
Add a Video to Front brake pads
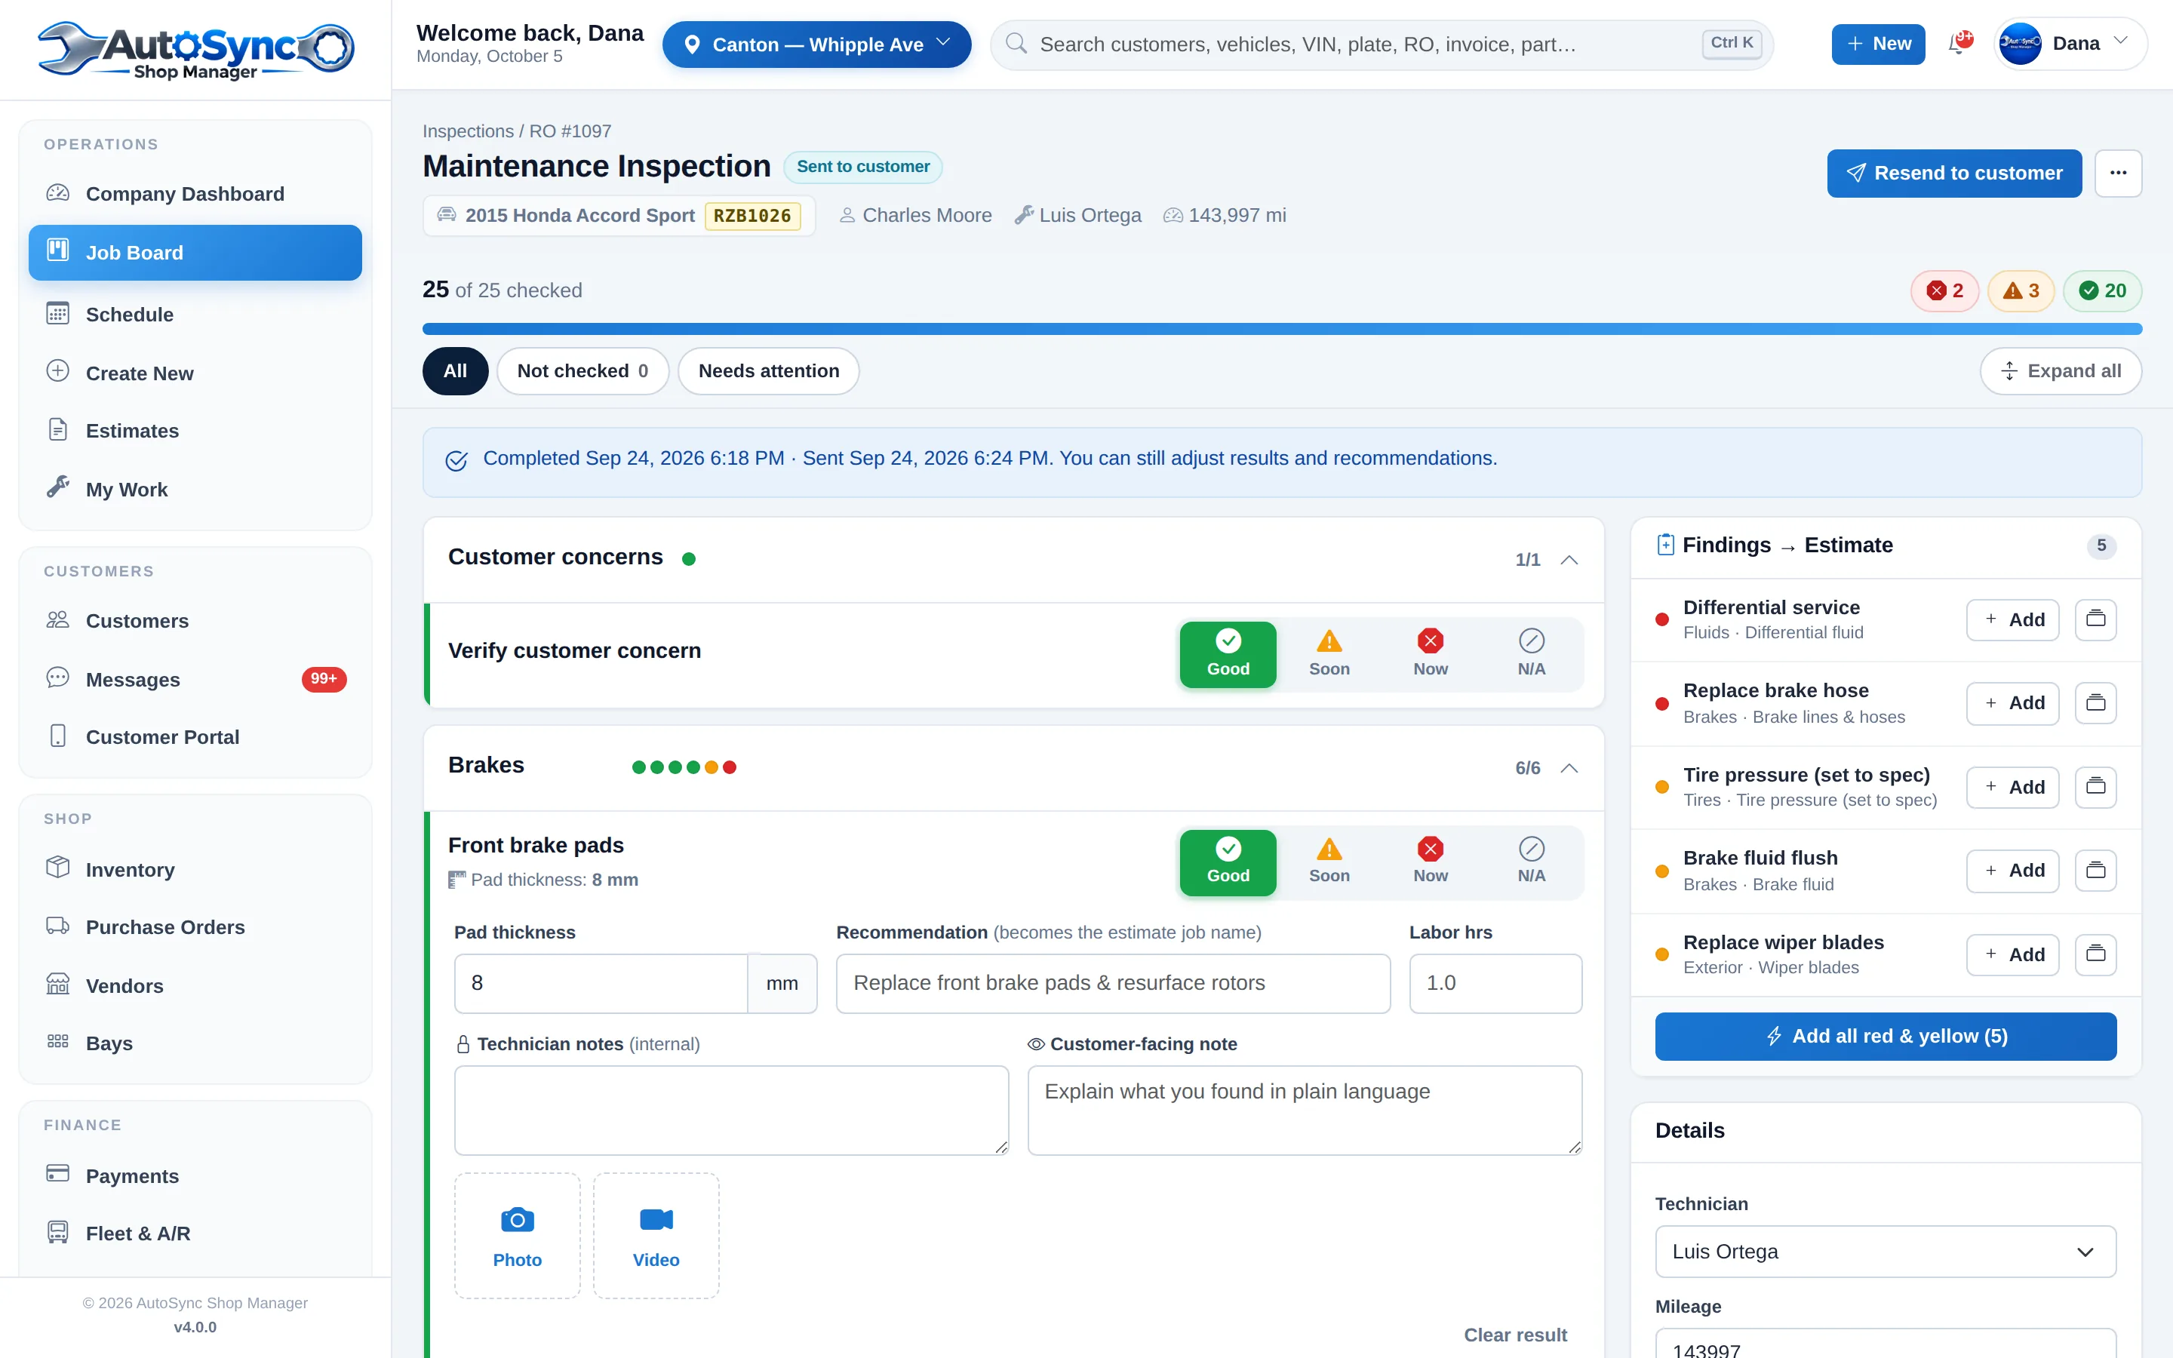pyautogui.click(x=656, y=1235)
